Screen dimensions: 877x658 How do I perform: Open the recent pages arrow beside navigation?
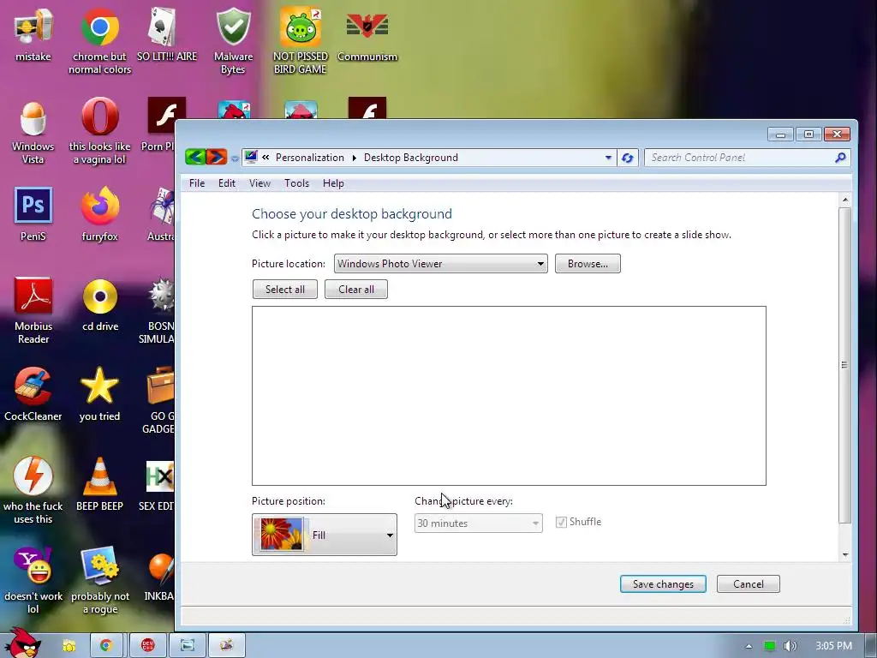coord(235,159)
